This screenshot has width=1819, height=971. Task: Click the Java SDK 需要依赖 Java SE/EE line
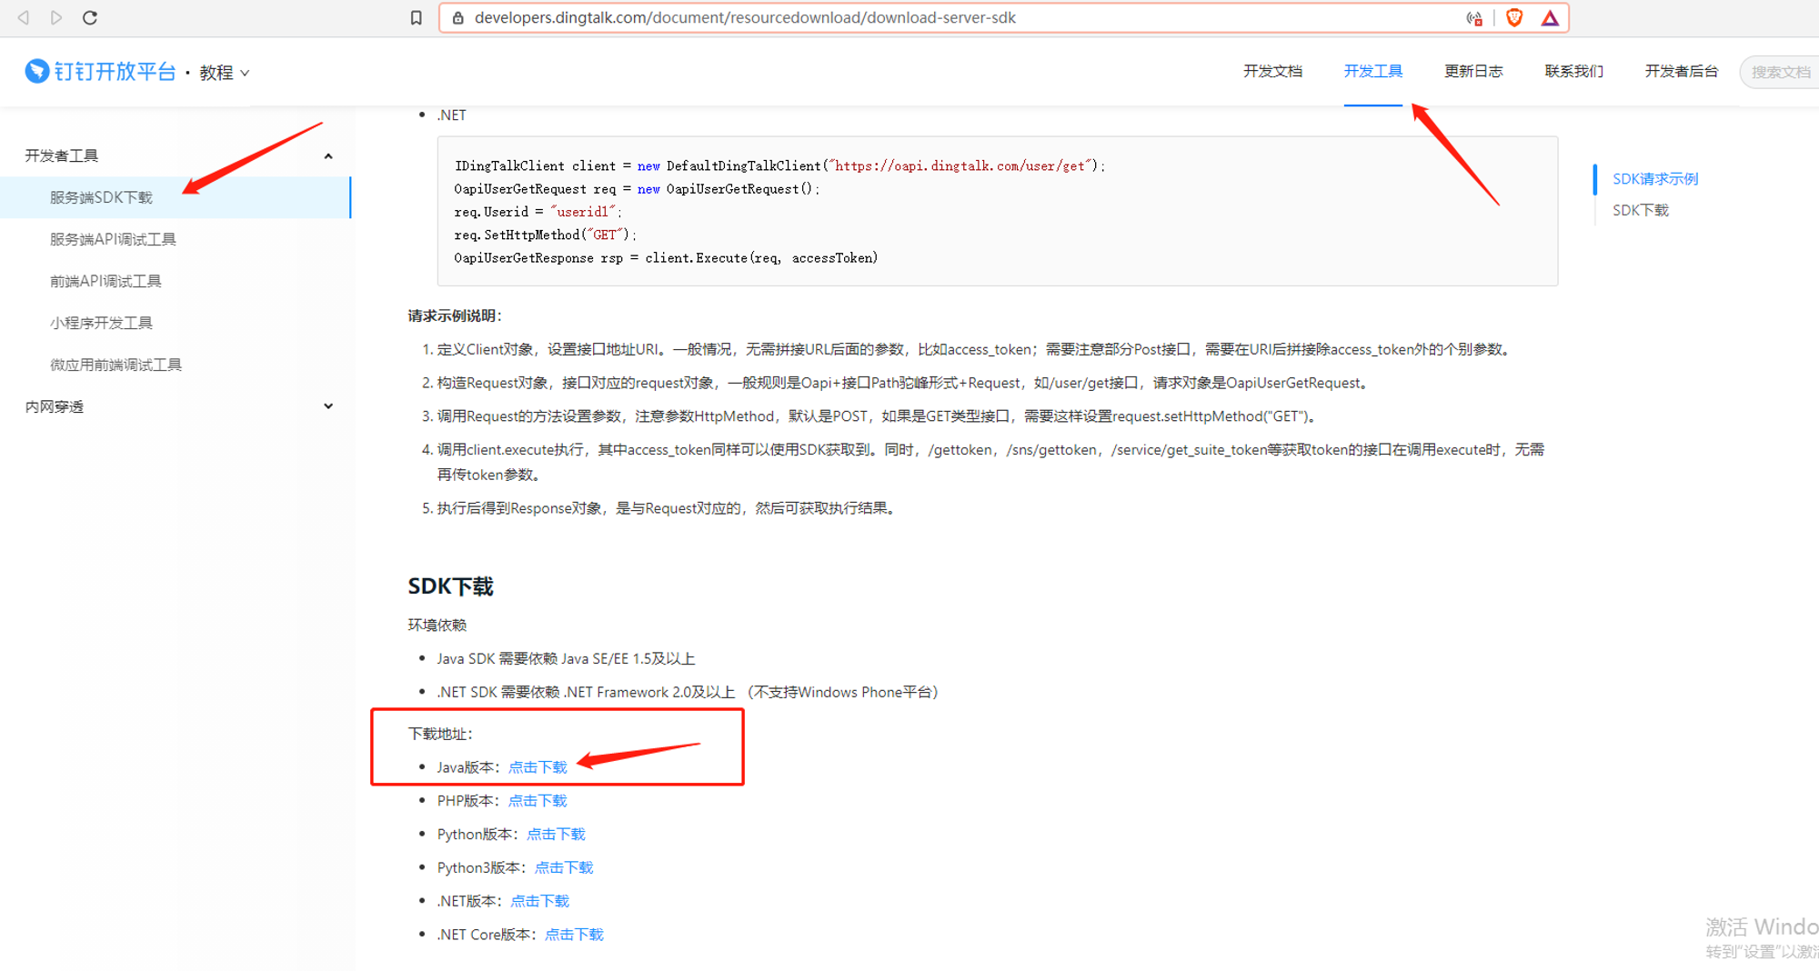click(566, 658)
